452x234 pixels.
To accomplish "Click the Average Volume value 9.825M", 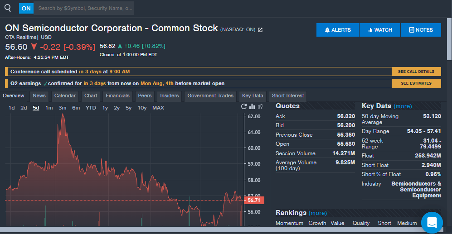I will [x=345, y=162].
